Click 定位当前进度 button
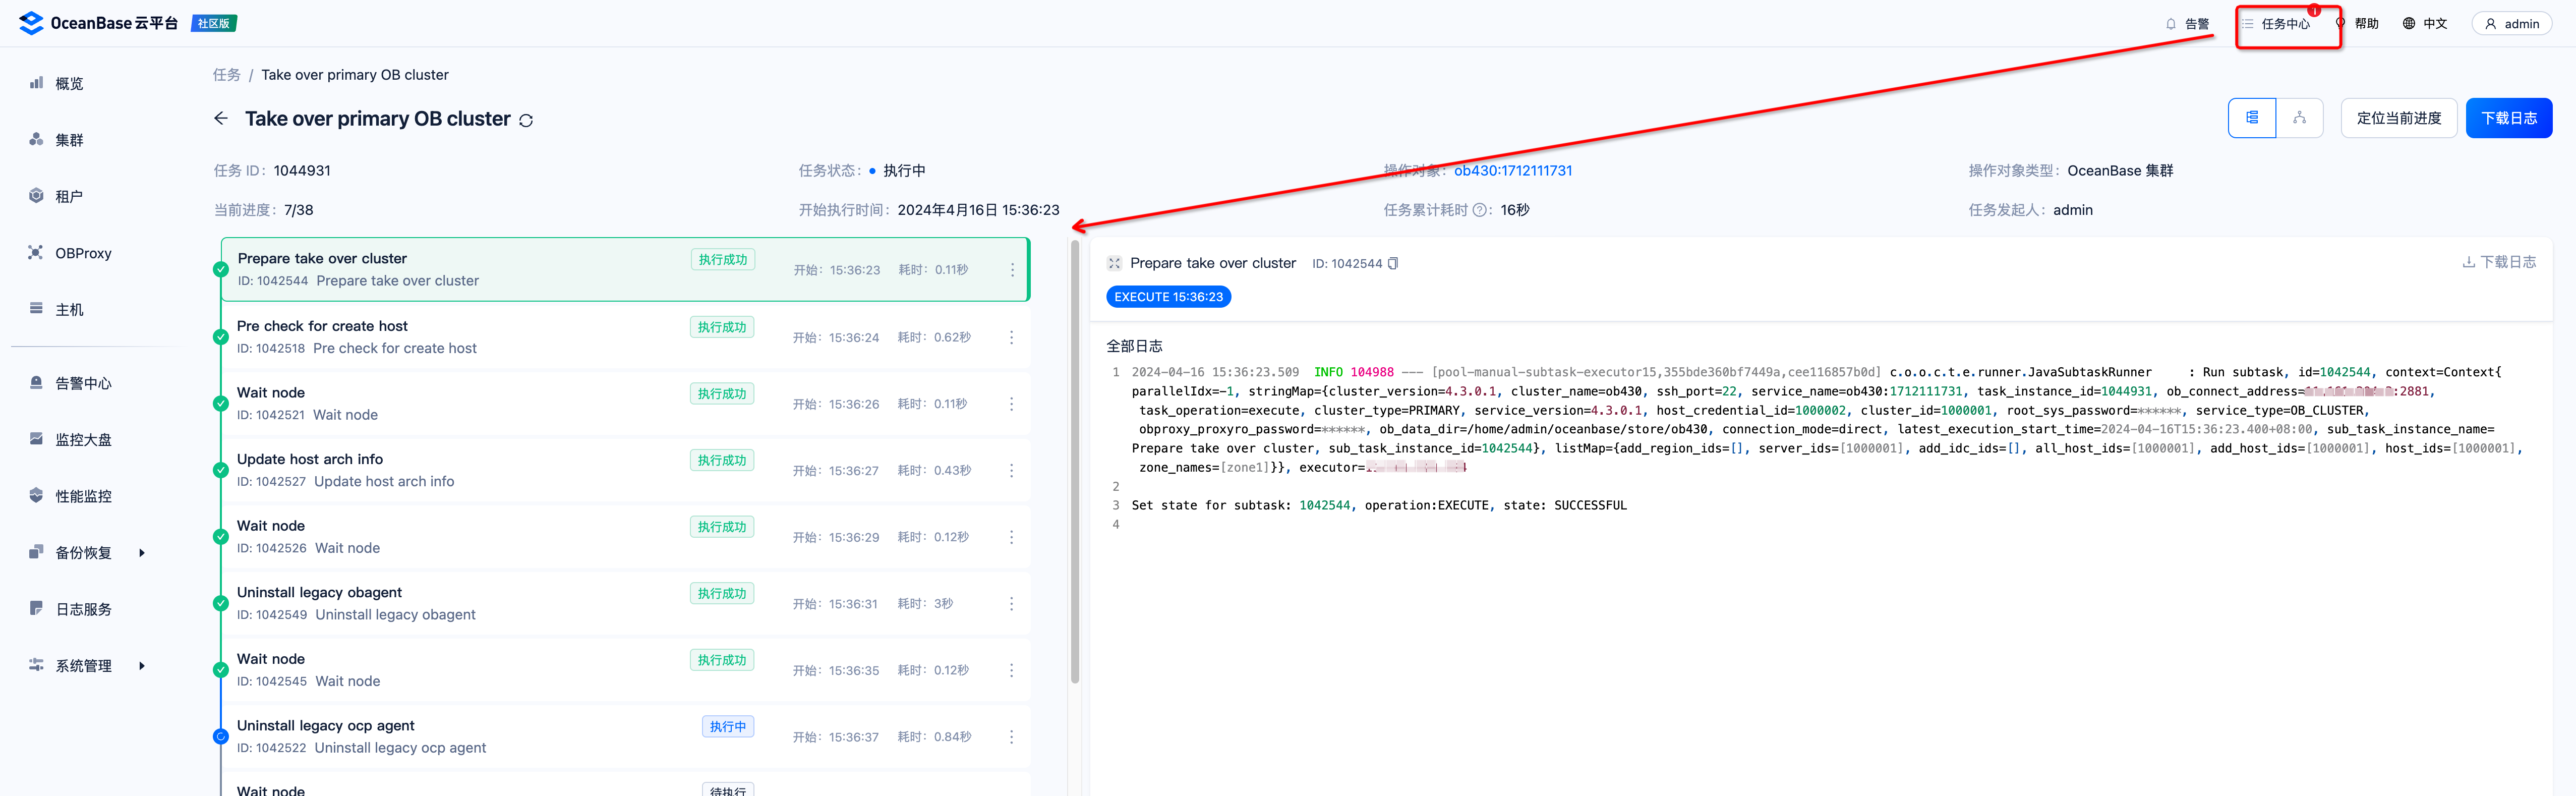 click(x=2398, y=118)
